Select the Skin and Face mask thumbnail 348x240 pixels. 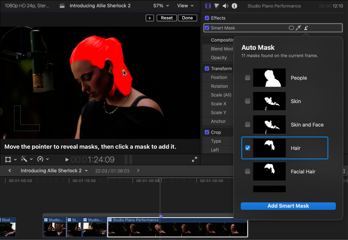[x=269, y=125]
